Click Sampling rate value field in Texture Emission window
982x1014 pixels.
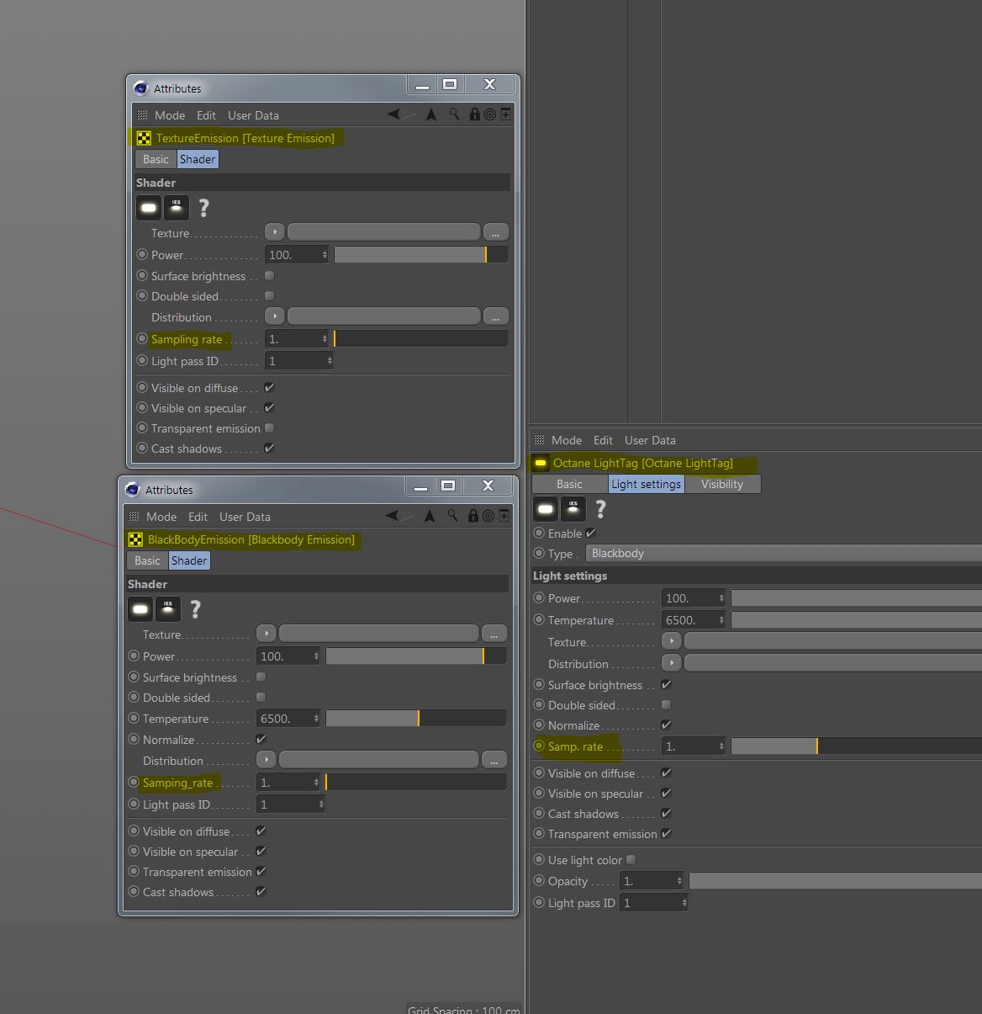click(296, 339)
